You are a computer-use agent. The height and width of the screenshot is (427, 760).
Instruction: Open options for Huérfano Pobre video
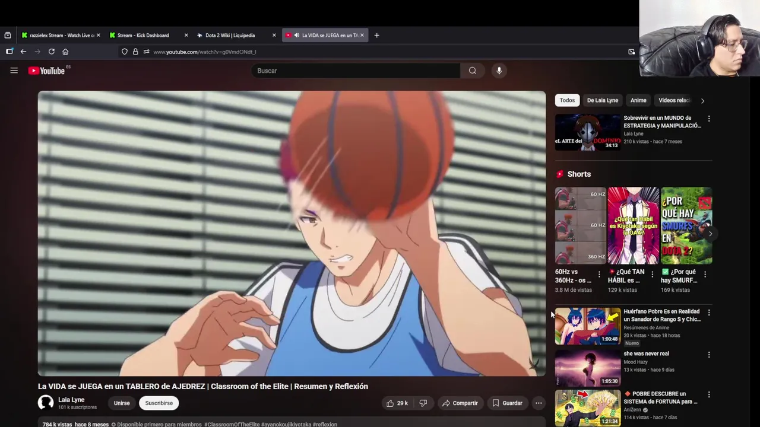pos(709,312)
